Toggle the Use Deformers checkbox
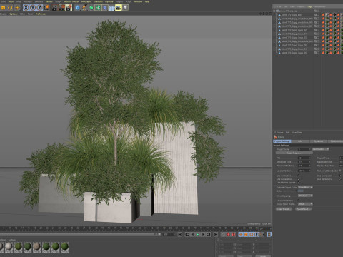The height and width of the screenshot is (257, 343). point(340,179)
